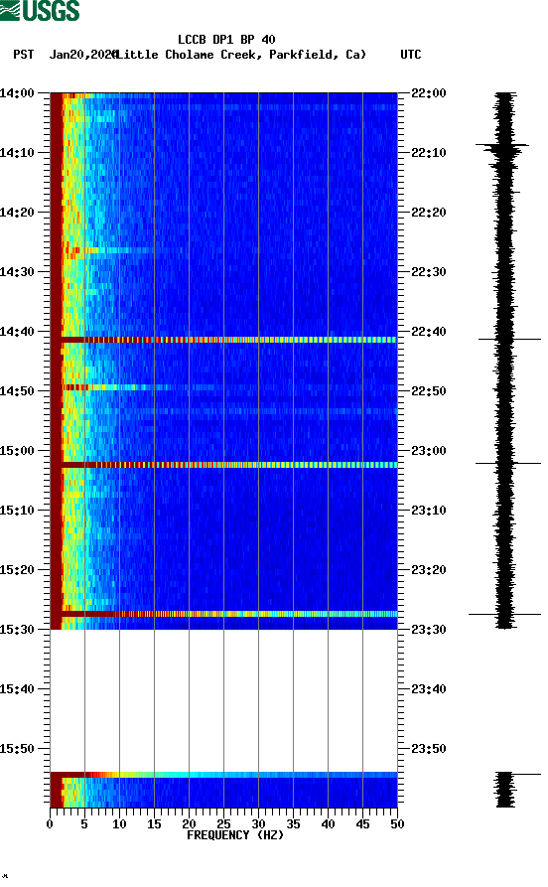The height and width of the screenshot is (887, 548).
Task: Click the 14:20 PST time label
Action: (17, 213)
